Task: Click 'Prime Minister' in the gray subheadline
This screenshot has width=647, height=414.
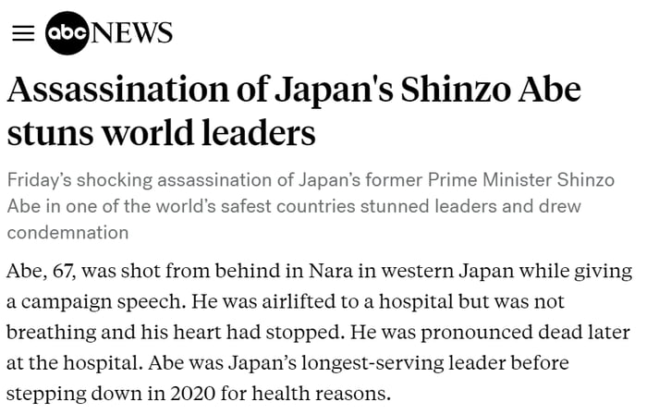Action: pos(489,180)
